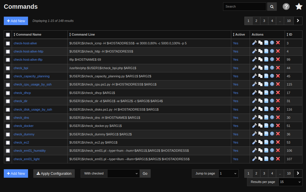The width and height of the screenshot is (306, 192).
Task: Go to page 3 in the top pagination
Action: [x=264, y=21]
